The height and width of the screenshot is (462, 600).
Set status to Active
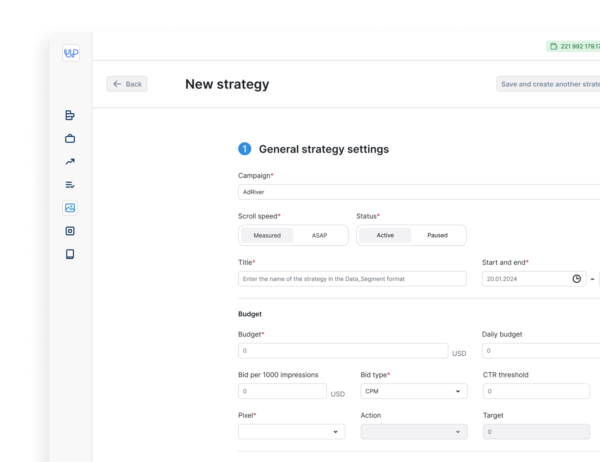coord(385,235)
